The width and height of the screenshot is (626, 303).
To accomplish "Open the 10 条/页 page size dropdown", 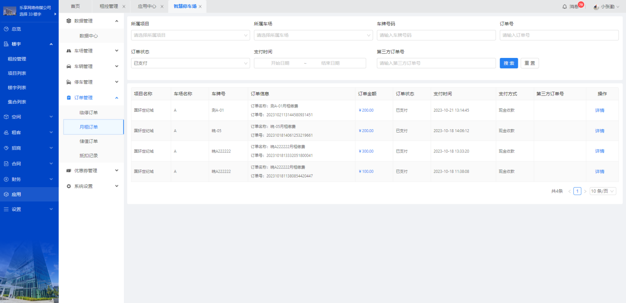I will coord(603,191).
